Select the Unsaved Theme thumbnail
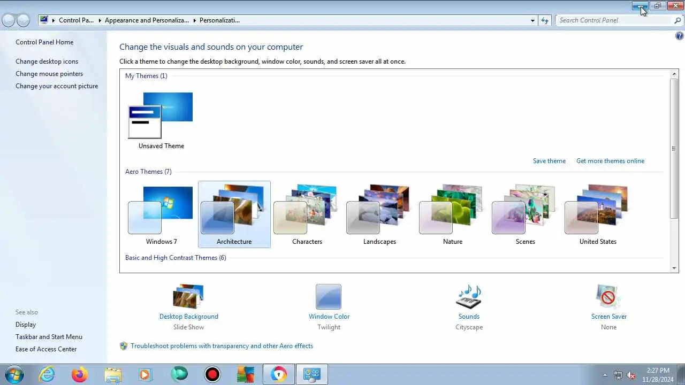 (x=161, y=120)
